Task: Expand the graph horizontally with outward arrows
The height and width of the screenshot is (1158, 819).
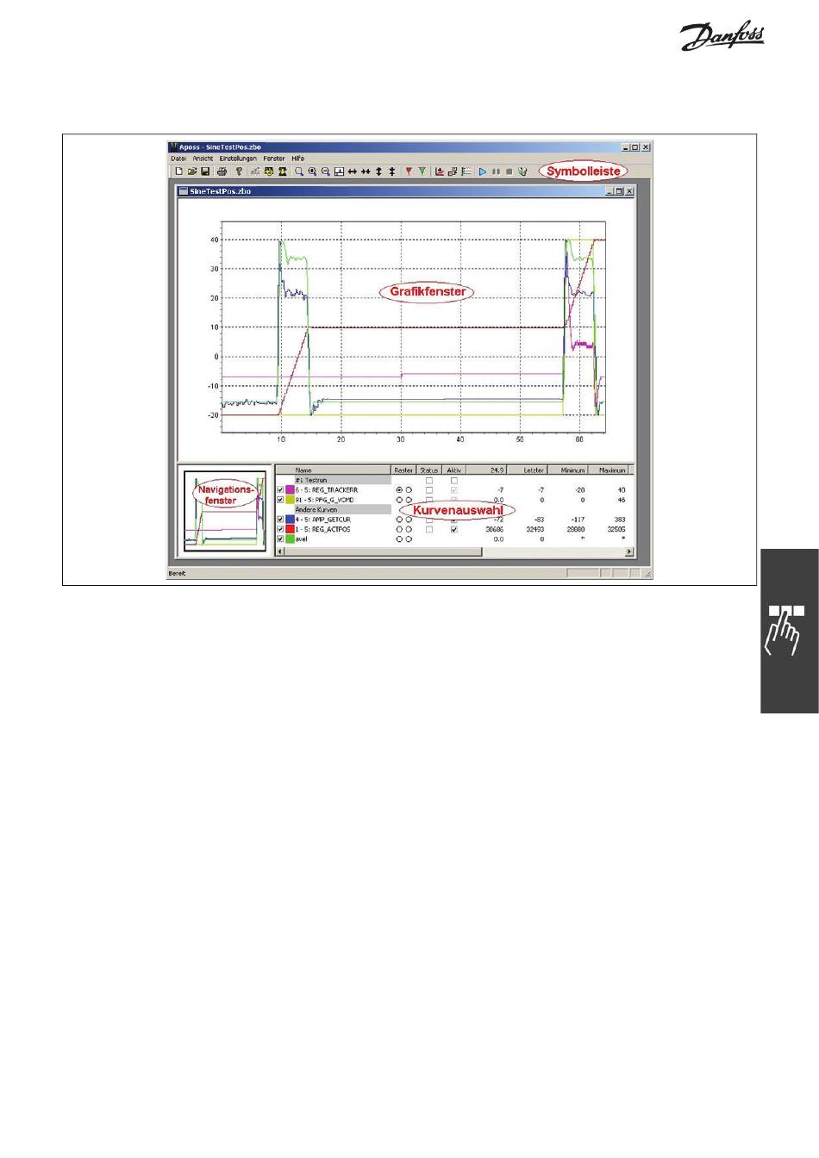Action: point(352,171)
